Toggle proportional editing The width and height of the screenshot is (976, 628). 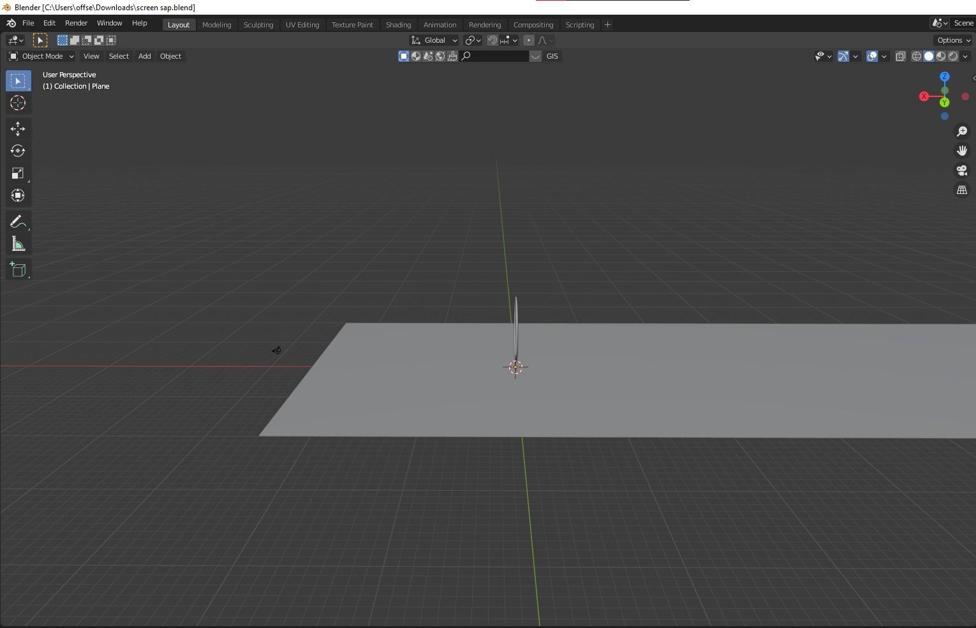click(x=529, y=40)
